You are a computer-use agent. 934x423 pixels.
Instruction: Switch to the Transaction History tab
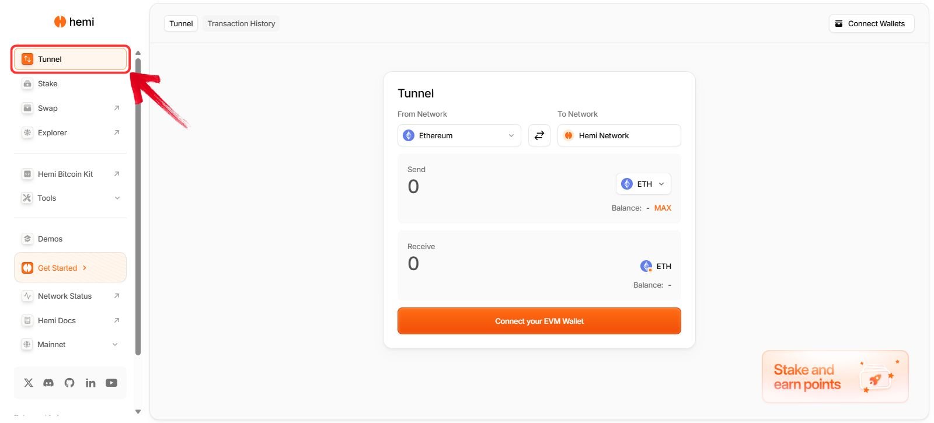[x=241, y=23]
